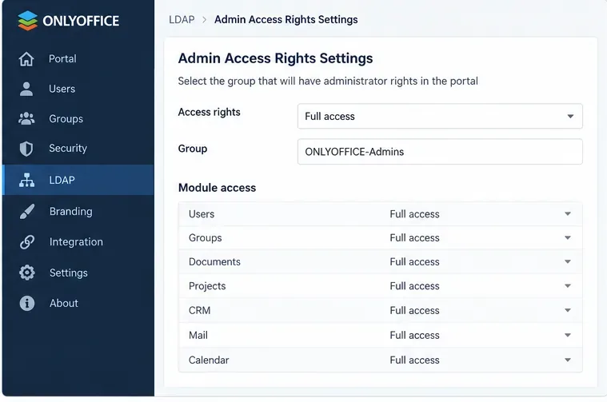The width and height of the screenshot is (607, 402).
Task: Click the Module access heading
Action: pos(218,188)
